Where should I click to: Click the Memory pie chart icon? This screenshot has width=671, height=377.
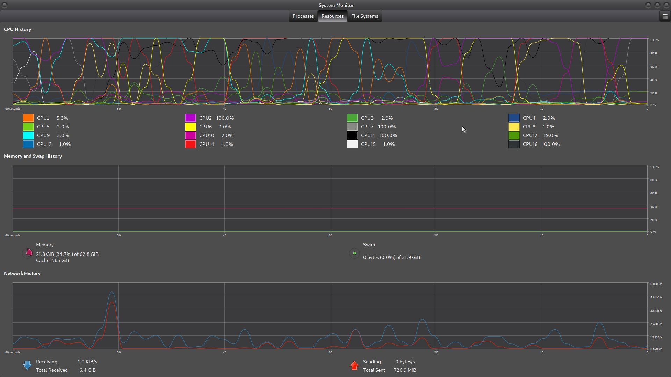point(28,253)
